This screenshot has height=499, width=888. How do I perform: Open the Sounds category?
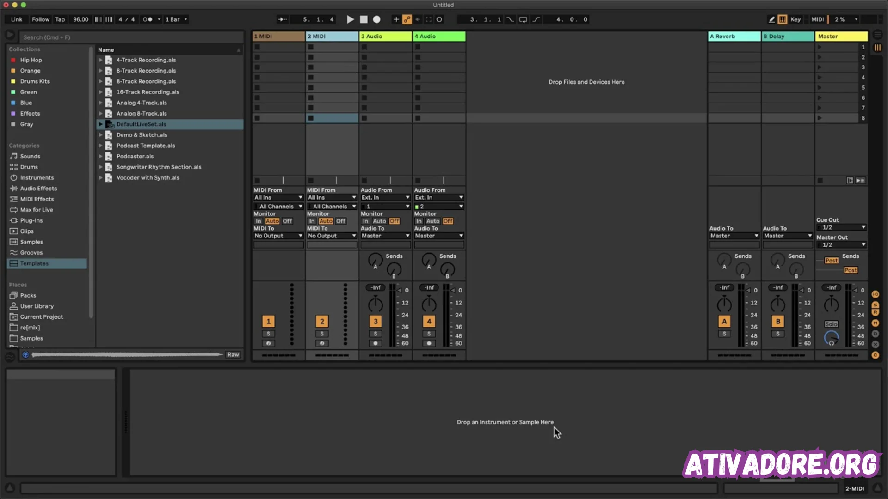pos(30,156)
